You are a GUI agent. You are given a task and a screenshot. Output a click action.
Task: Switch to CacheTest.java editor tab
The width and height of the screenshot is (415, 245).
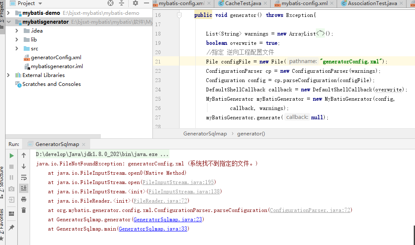pyautogui.click(x=243, y=3)
